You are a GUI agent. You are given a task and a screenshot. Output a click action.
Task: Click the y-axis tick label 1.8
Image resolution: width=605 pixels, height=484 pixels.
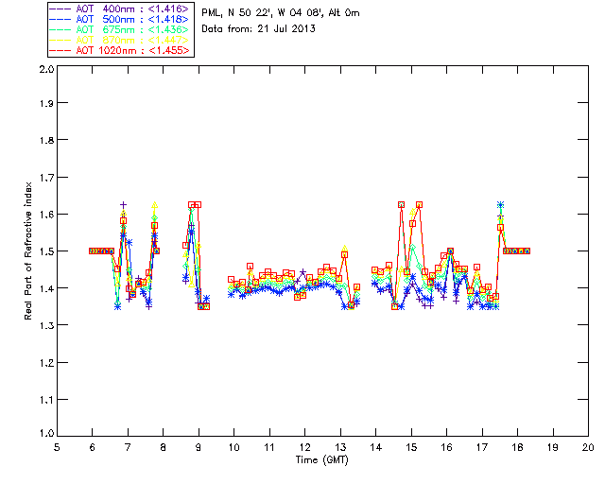tap(46, 140)
